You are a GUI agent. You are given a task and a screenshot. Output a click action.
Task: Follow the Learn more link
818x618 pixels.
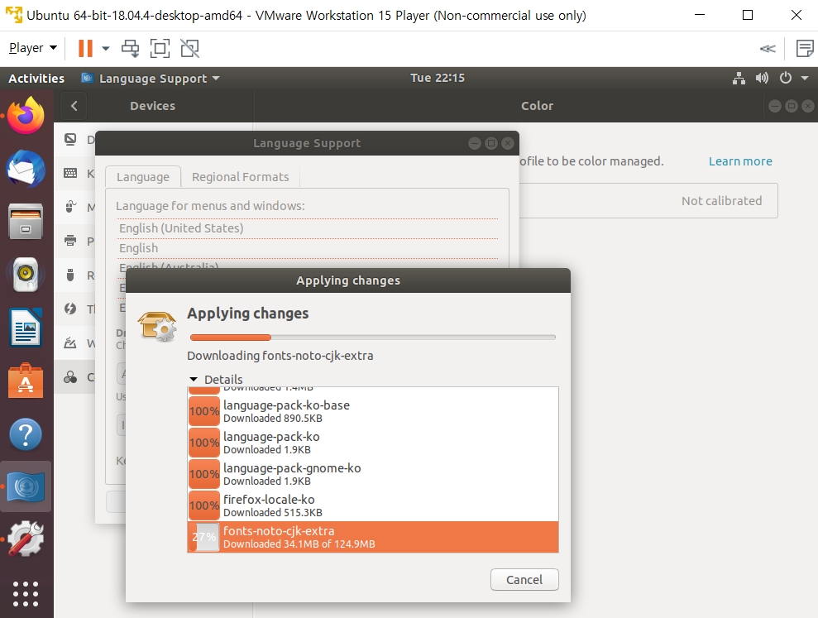tap(740, 161)
